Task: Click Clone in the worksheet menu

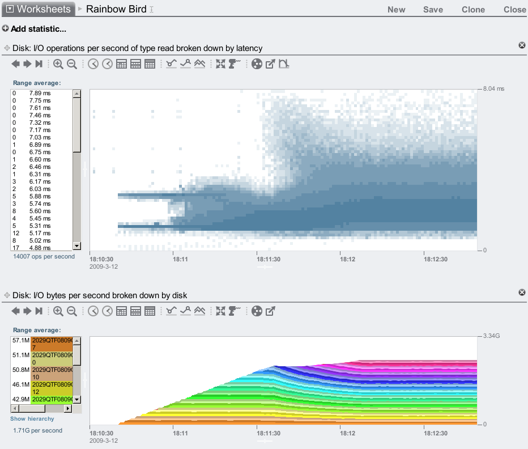Action: [x=473, y=10]
